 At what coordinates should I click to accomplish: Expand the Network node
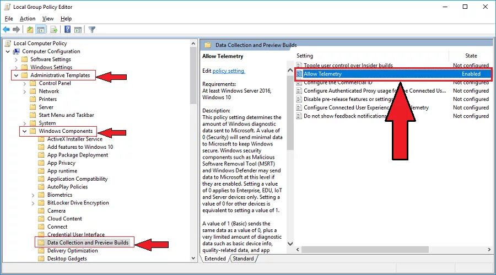(25, 91)
